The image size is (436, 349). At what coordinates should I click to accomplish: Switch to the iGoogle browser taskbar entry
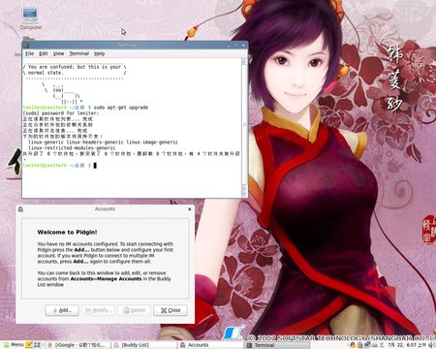pyautogui.click(x=78, y=345)
